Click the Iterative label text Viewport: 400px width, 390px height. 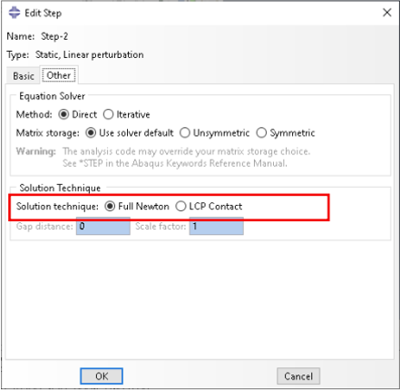[x=133, y=114]
